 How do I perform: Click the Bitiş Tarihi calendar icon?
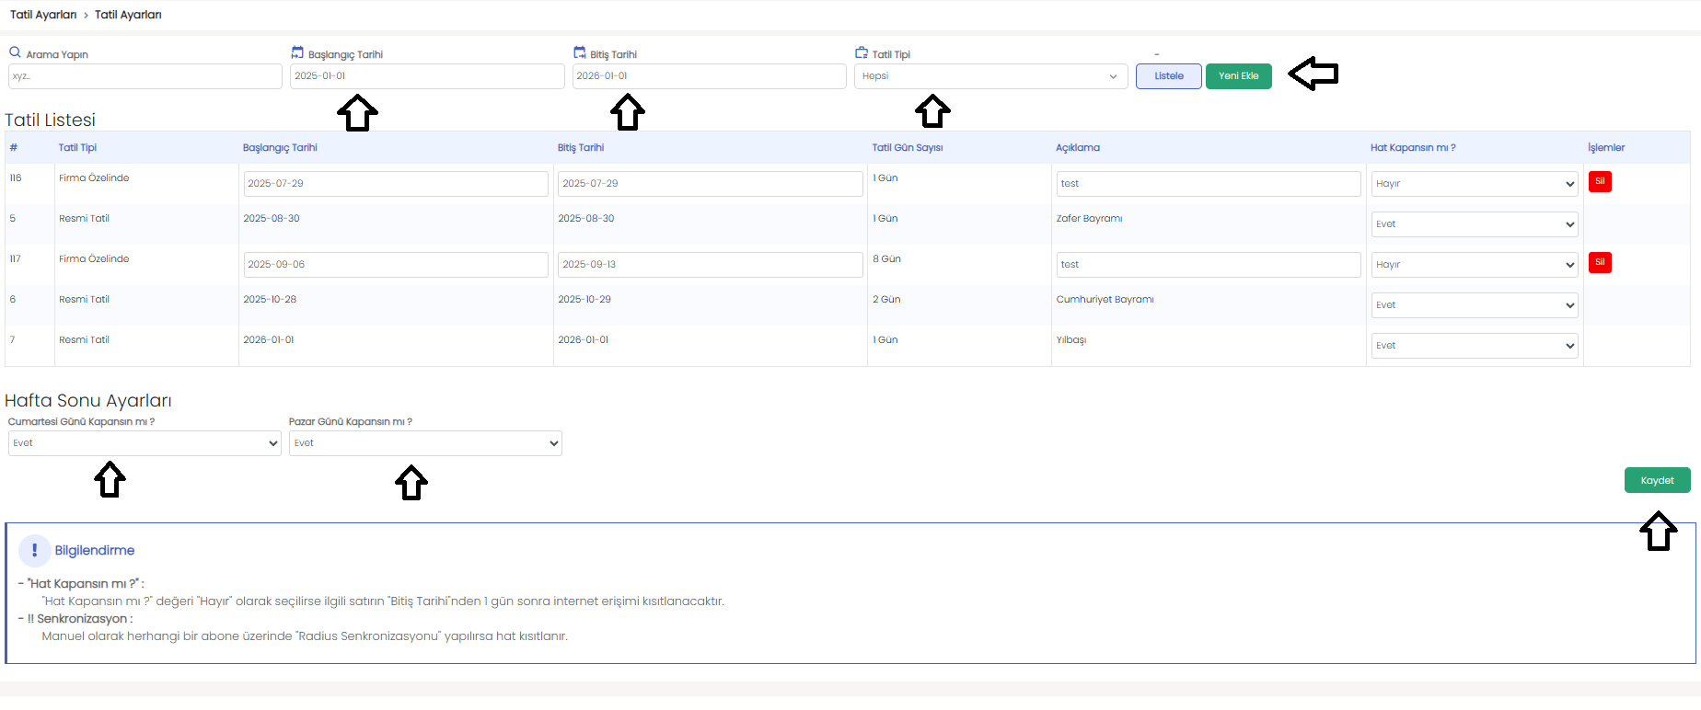[579, 52]
